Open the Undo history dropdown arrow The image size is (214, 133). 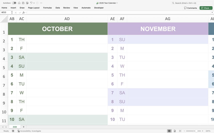point(34,3)
